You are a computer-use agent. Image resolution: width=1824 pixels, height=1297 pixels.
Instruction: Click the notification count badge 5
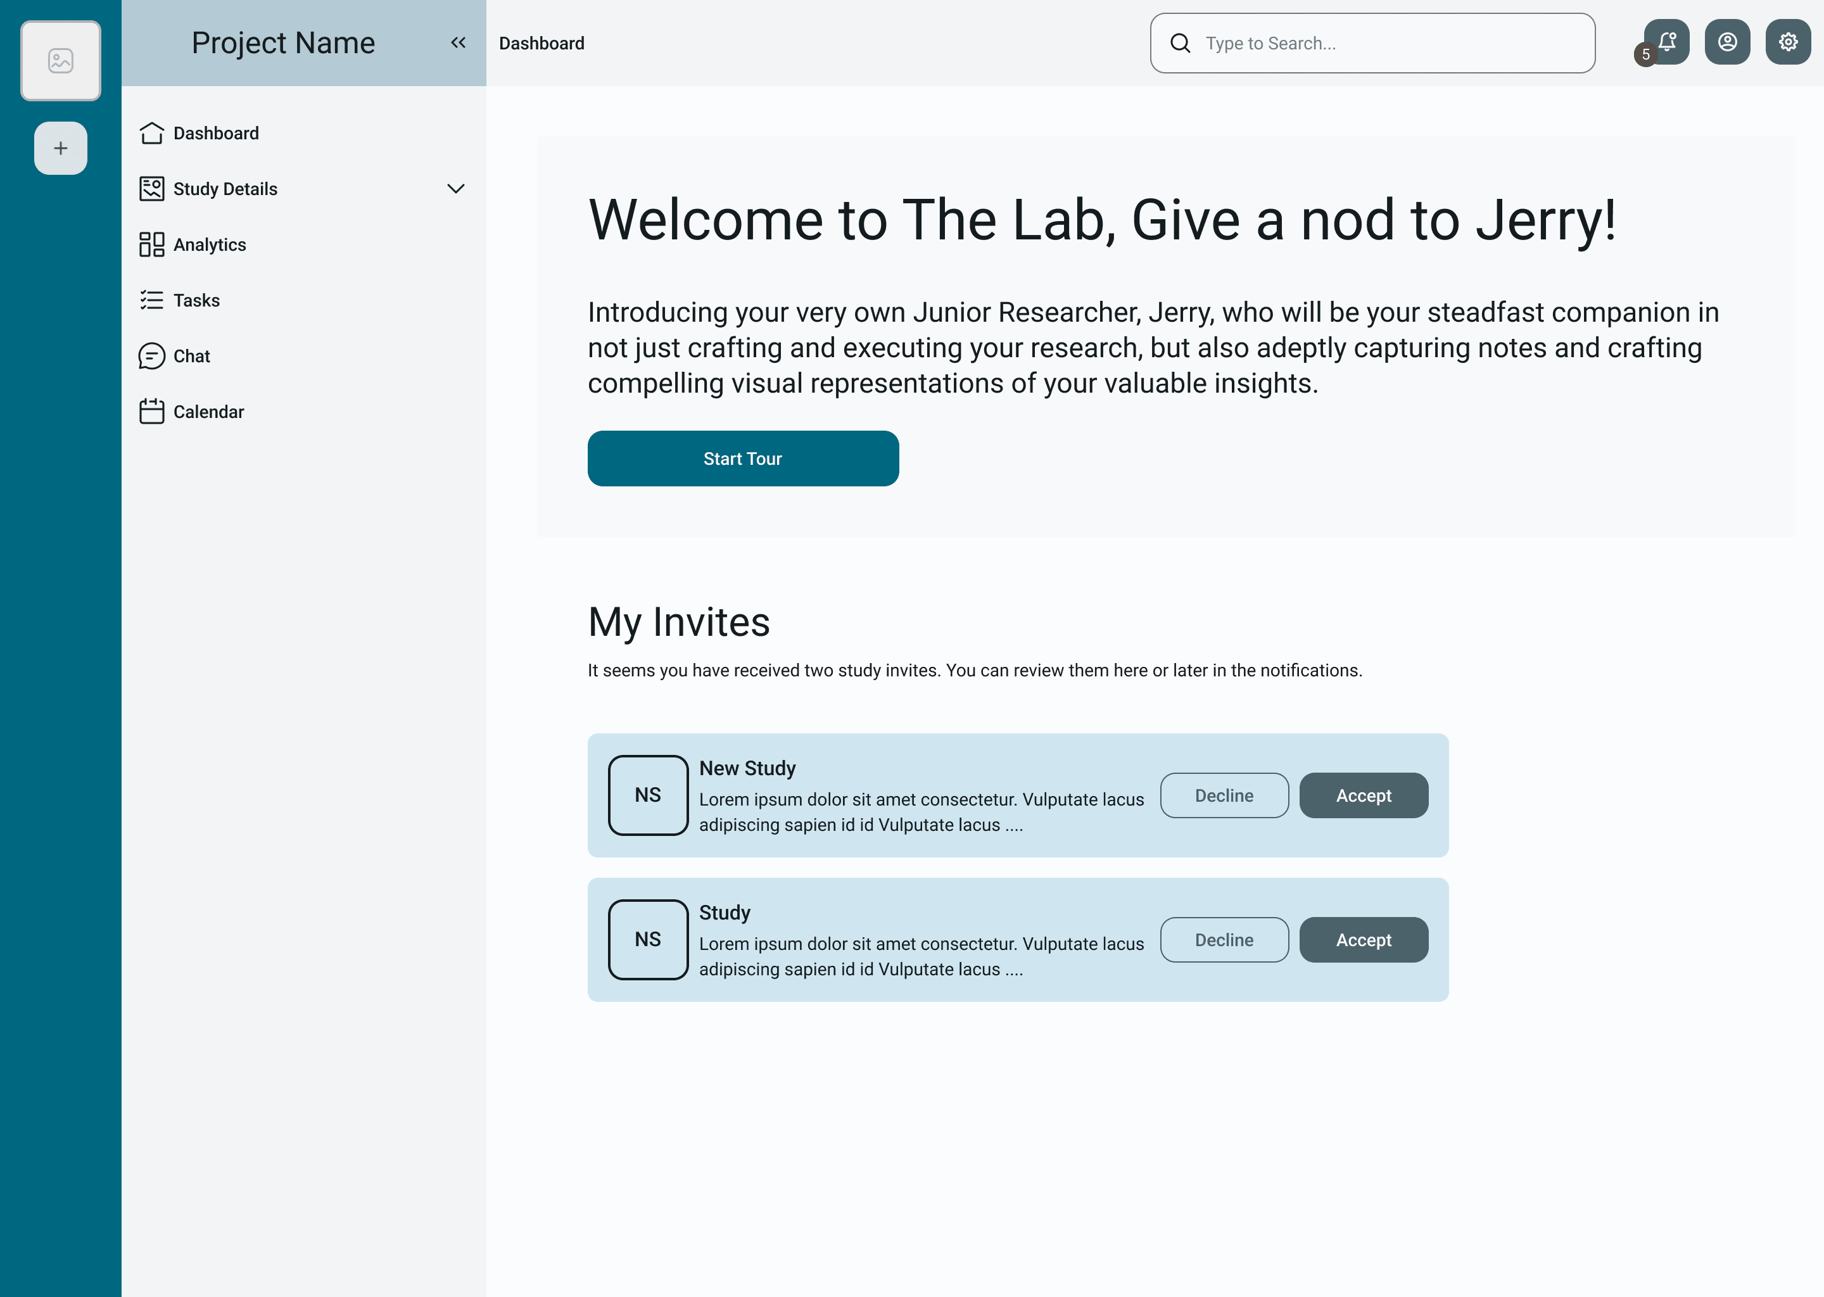(1646, 54)
